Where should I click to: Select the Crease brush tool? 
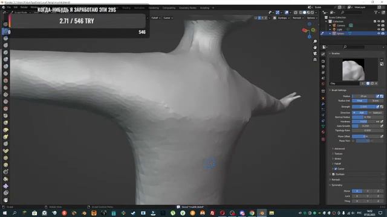5,74
